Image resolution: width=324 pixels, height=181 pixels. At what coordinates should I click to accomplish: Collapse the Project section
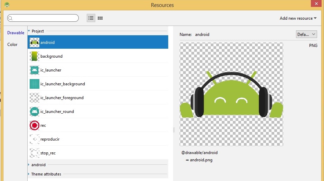[29, 31]
